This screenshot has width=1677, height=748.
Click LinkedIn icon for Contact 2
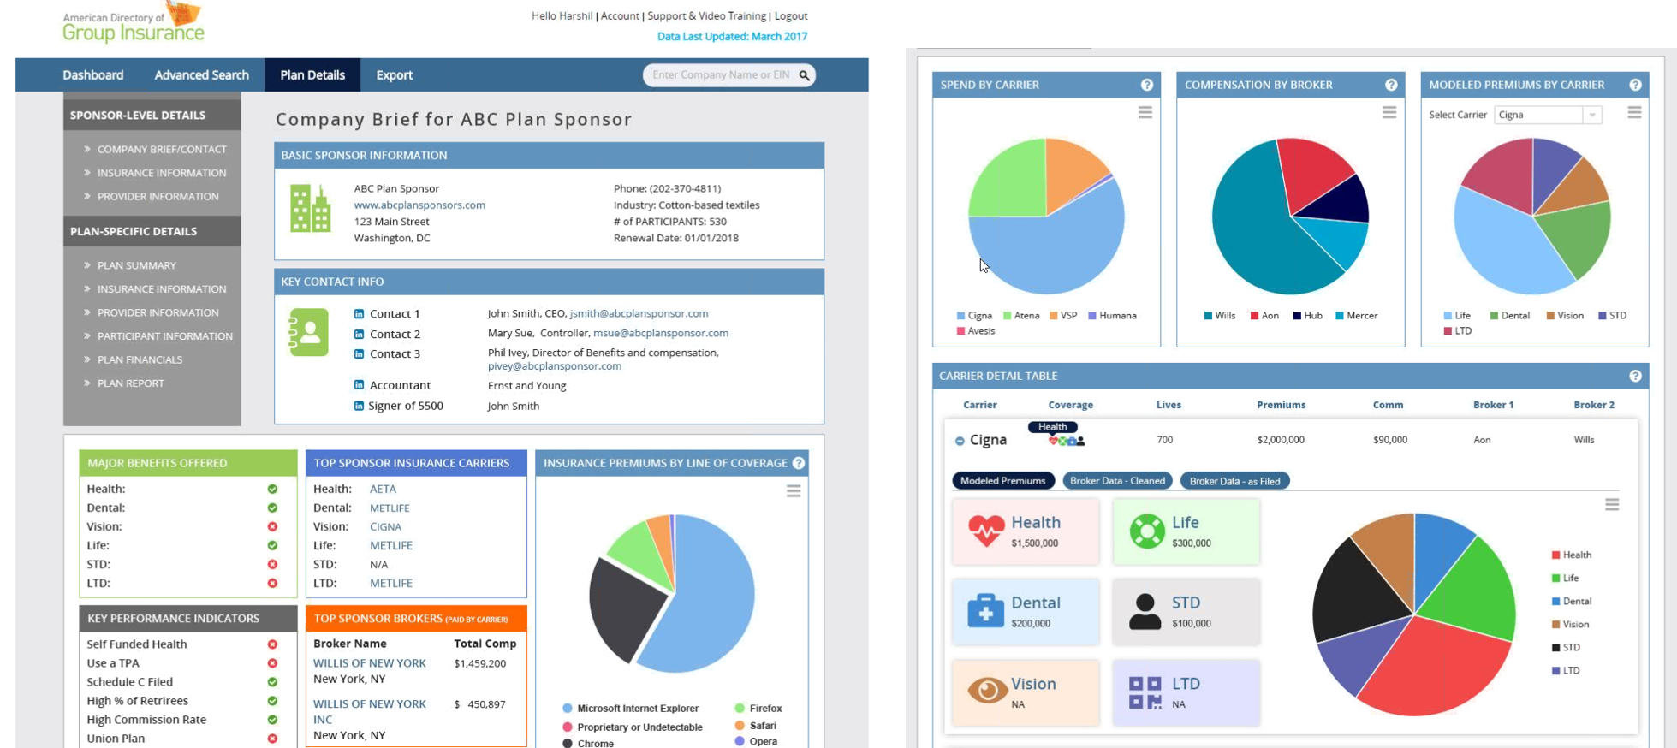pyautogui.click(x=359, y=335)
